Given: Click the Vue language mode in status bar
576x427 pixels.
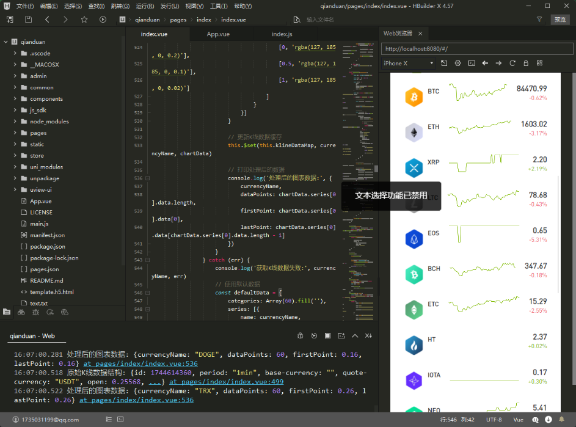Looking at the screenshot, I should [519, 420].
